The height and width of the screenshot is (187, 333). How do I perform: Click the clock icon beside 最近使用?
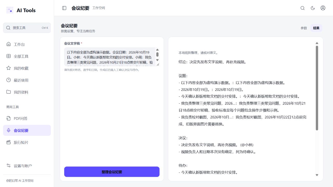point(9,80)
